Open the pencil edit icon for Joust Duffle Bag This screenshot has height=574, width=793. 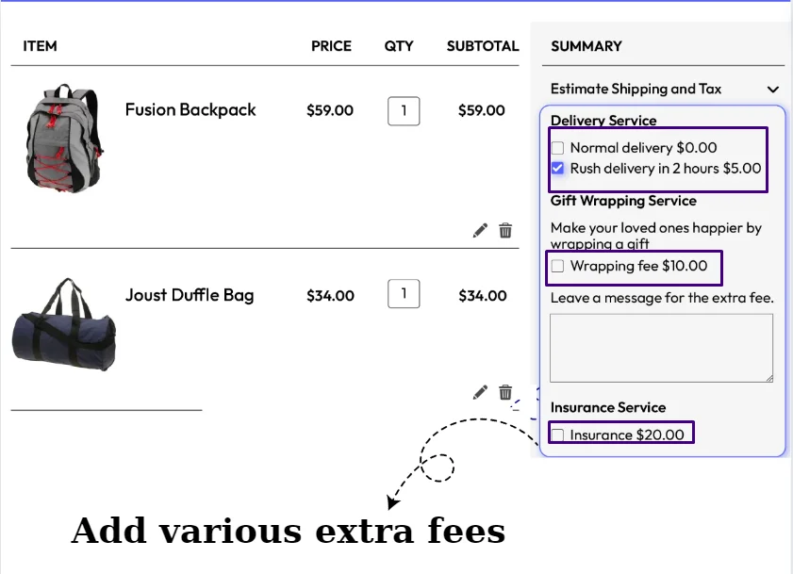(x=479, y=392)
